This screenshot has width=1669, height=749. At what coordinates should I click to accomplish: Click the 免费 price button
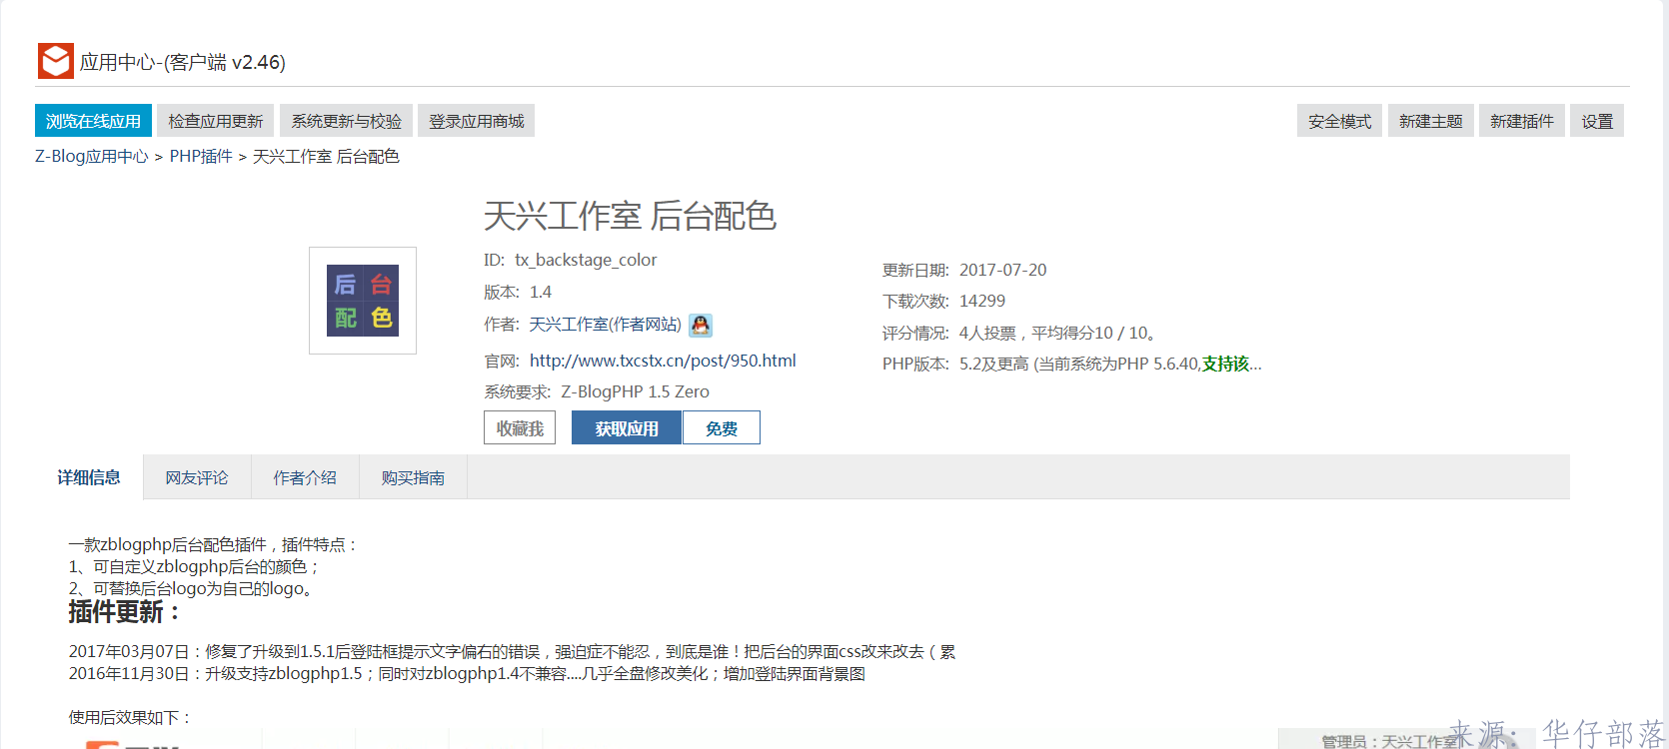tap(722, 427)
